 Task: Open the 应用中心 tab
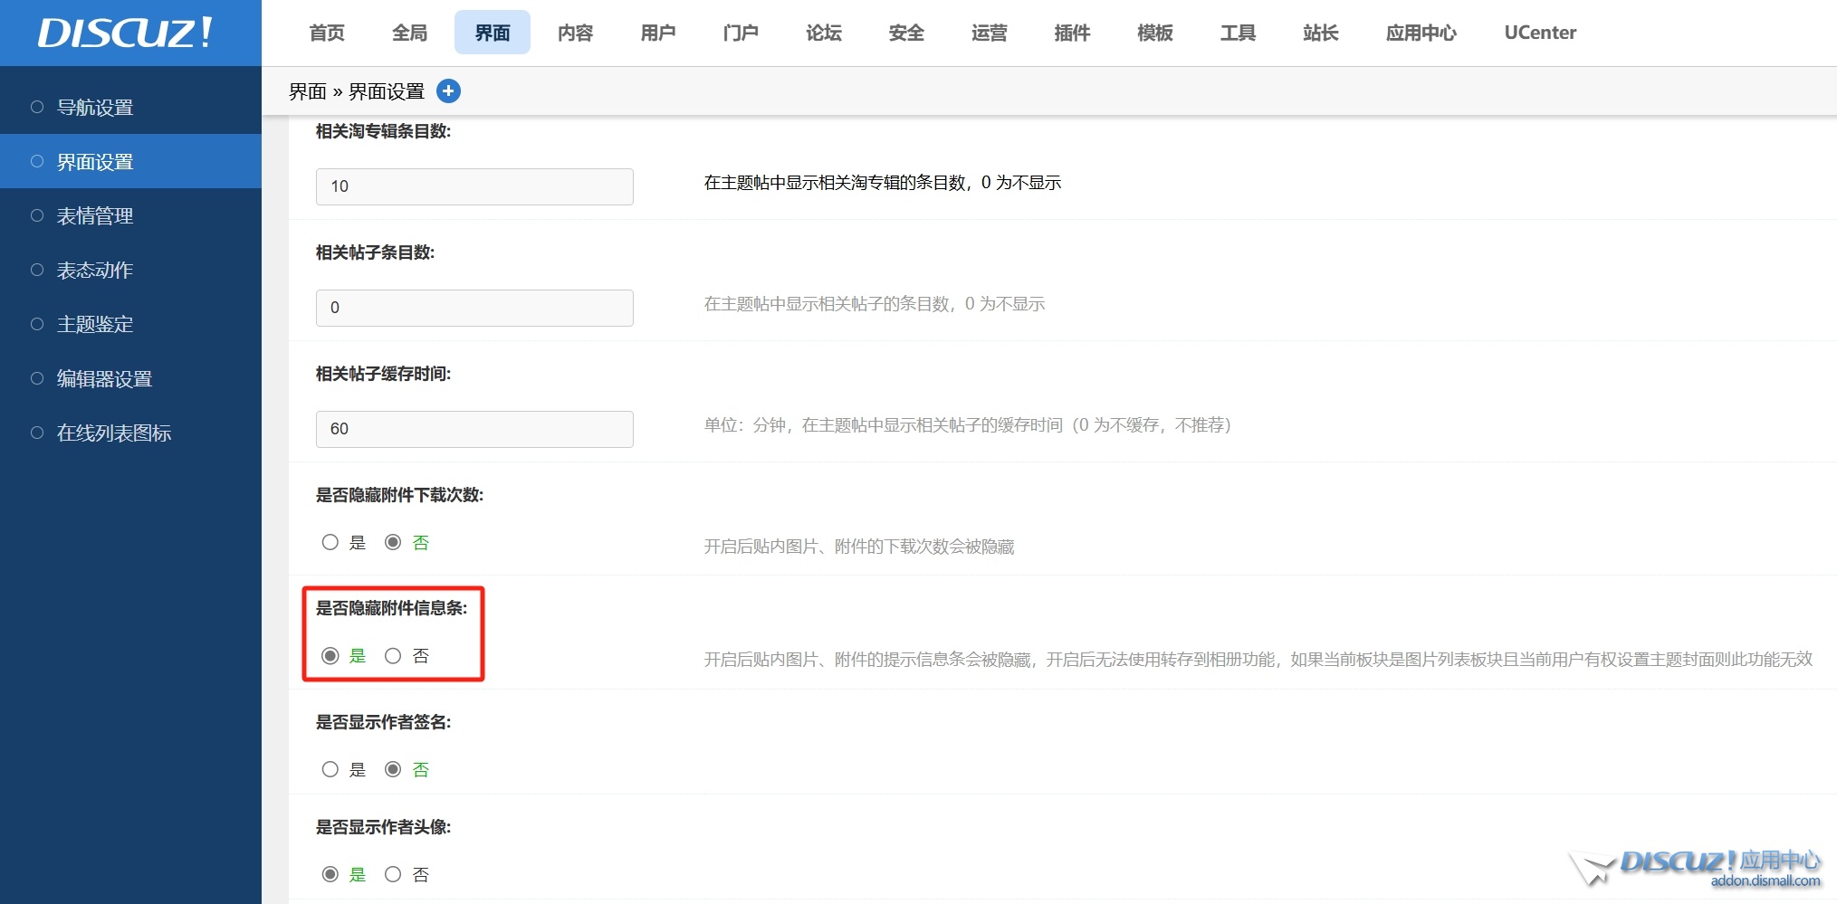pyautogui.click(x=1421, y=33)
